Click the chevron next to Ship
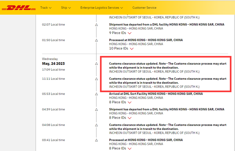Image resolution: width=235 pixels, height=151 pixels. [70, 8]
